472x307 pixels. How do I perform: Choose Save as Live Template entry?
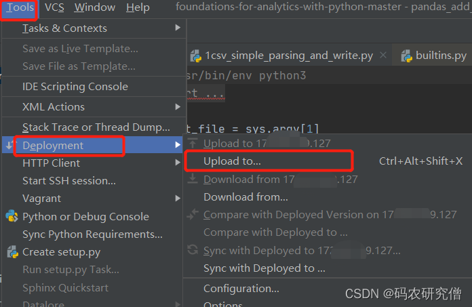[94, 48]
